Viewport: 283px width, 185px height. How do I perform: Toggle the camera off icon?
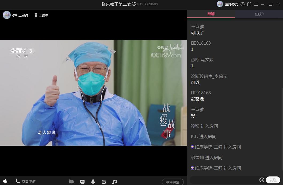point(71,182)
